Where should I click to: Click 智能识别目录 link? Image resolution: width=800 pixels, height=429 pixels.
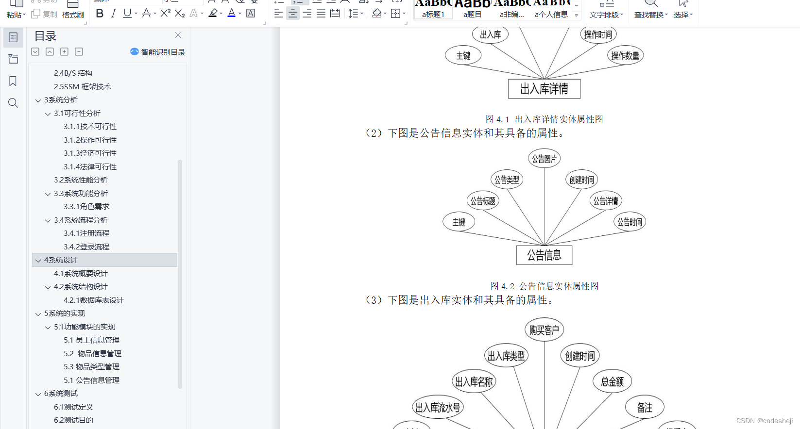(x=158, y=52)
